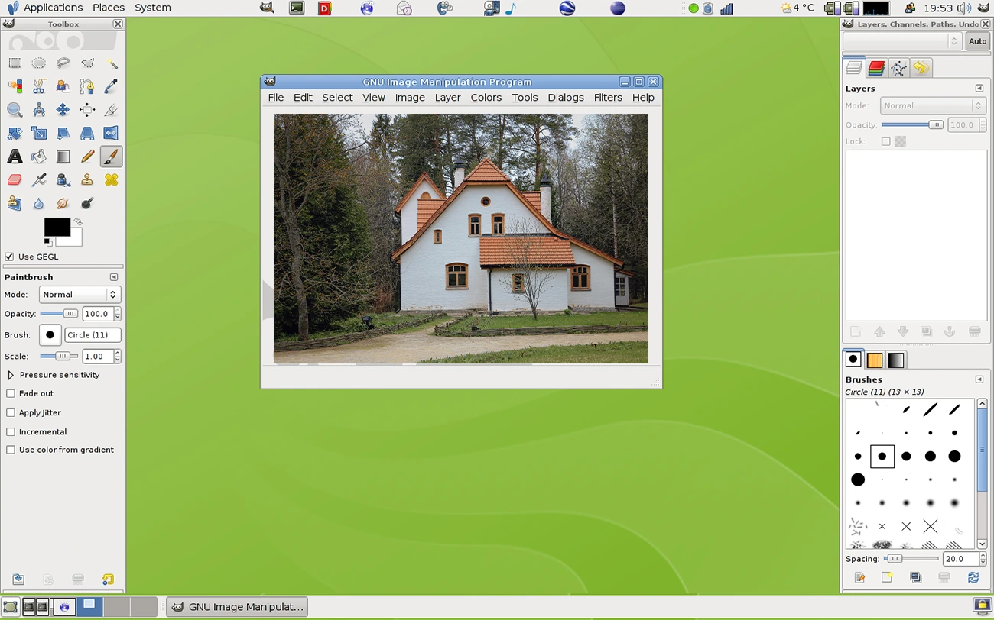Select the large solid circle brush thumbnail
The width and height of the screenshot is (994, 620).
858,480
